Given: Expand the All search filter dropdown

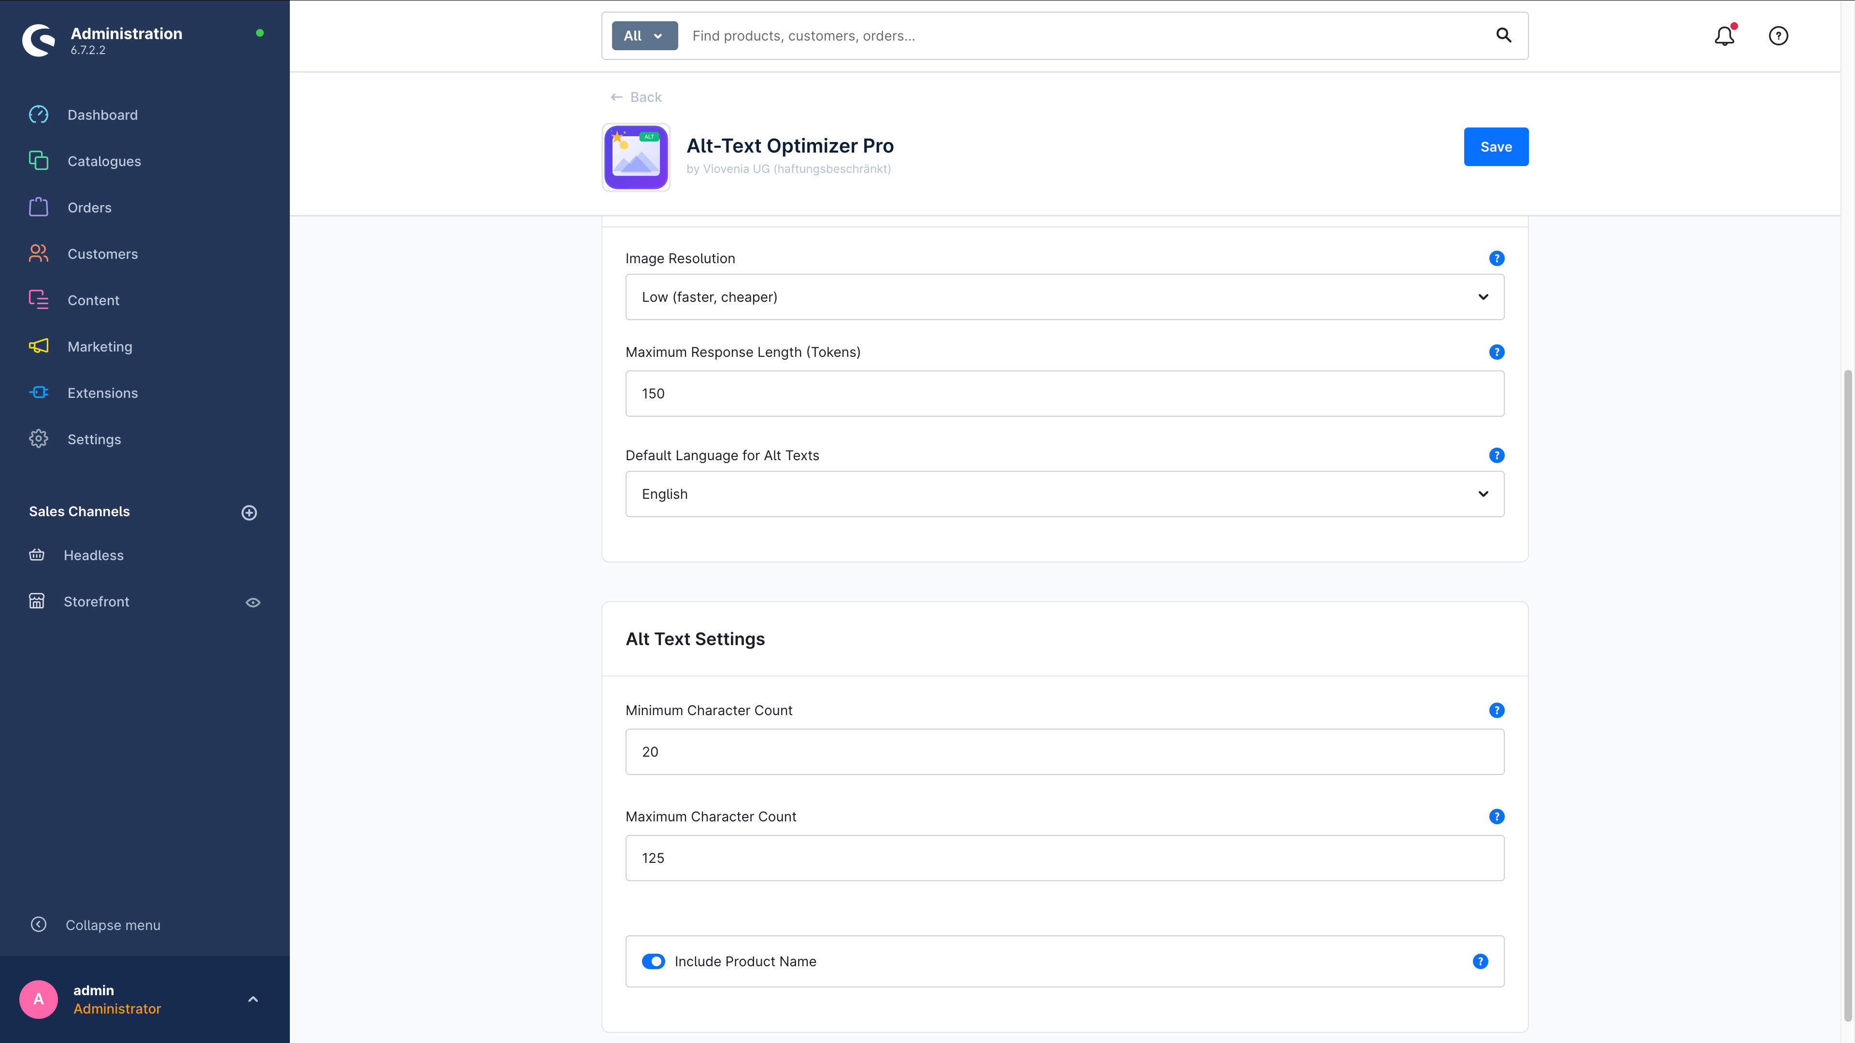Looking at the screenshot, I should (644, 36).
